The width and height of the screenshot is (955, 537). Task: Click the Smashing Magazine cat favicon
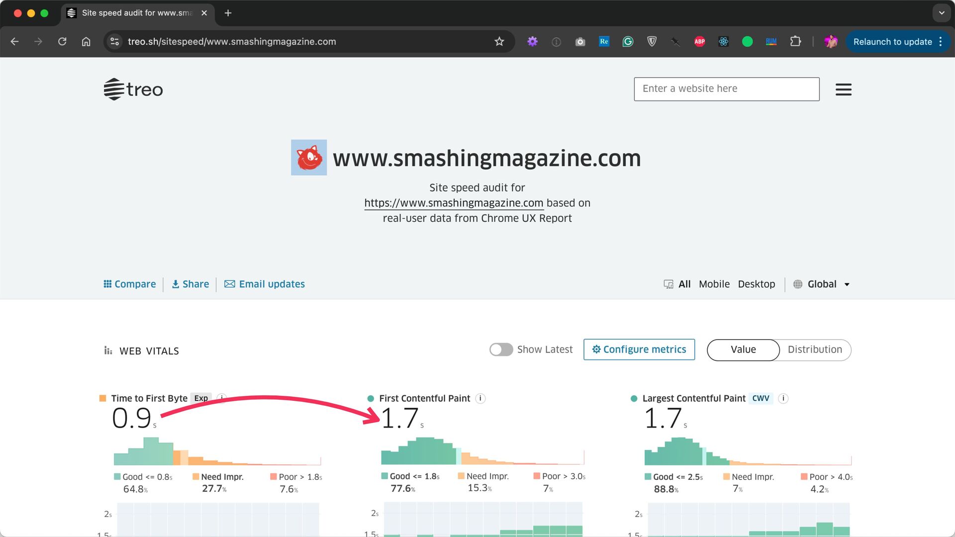(x=309, y=158)
